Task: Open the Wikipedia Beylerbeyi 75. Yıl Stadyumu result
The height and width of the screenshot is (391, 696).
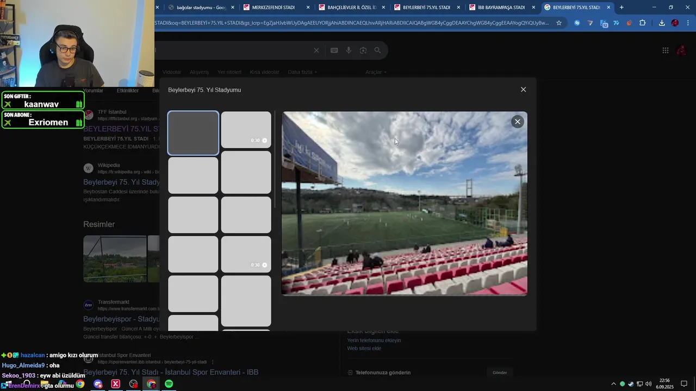Action: pyautogui.click(x=121, y=182)
